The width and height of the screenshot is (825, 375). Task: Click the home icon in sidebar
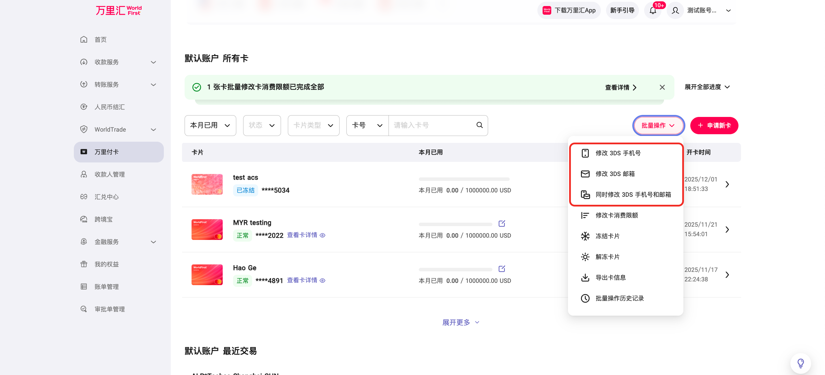84,39
